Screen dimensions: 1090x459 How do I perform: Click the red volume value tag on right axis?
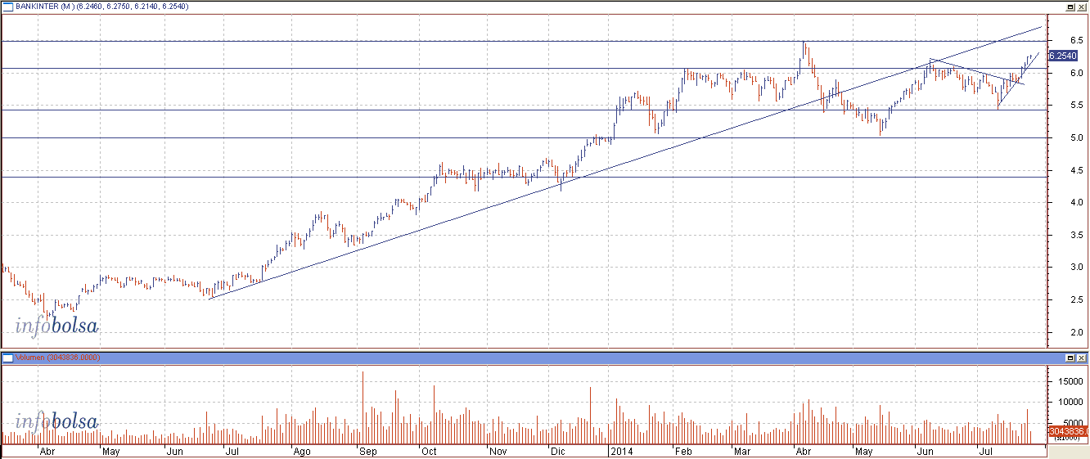[1067, 431]
